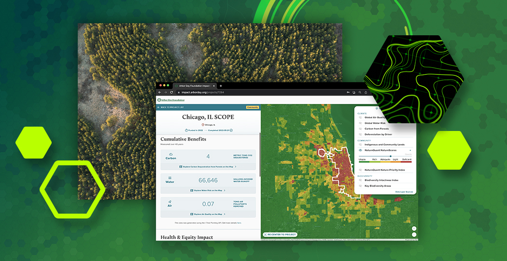
Task: Reload the page with the refresh icon
Action: (171, 92)
